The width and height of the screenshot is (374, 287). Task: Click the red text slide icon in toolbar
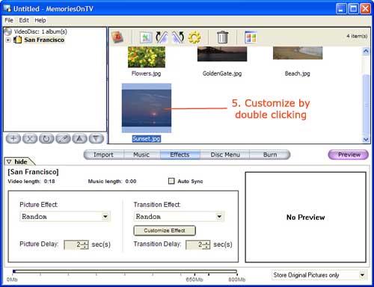[117, 37]
